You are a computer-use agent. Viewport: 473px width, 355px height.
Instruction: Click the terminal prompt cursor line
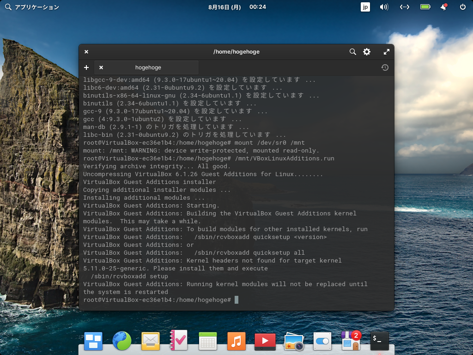(161, 300)
